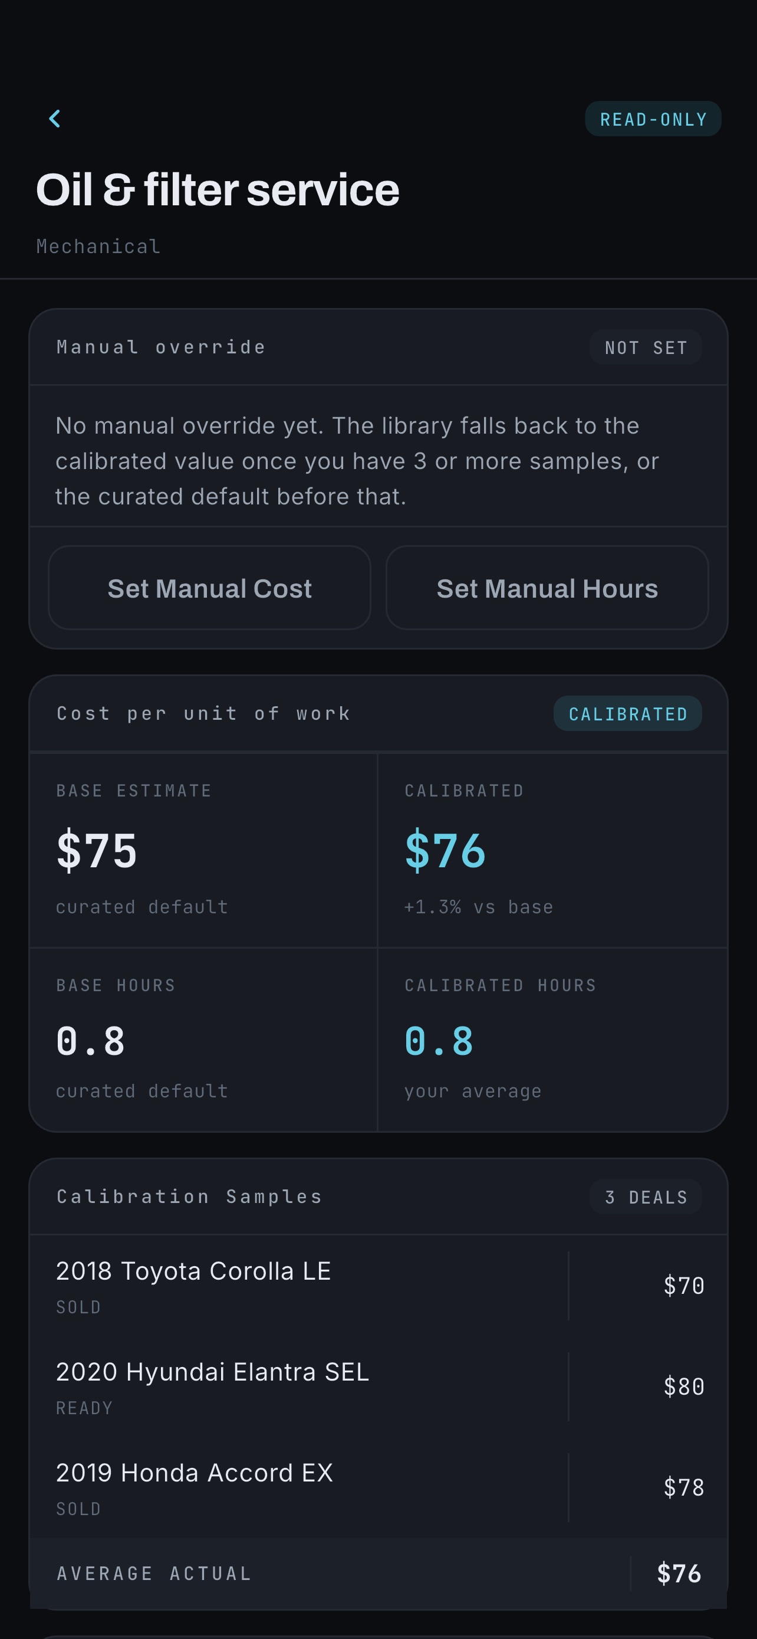Screen dimensions: 757x1639
Task: Open Set Manual Cost
Action: [209, 588]
